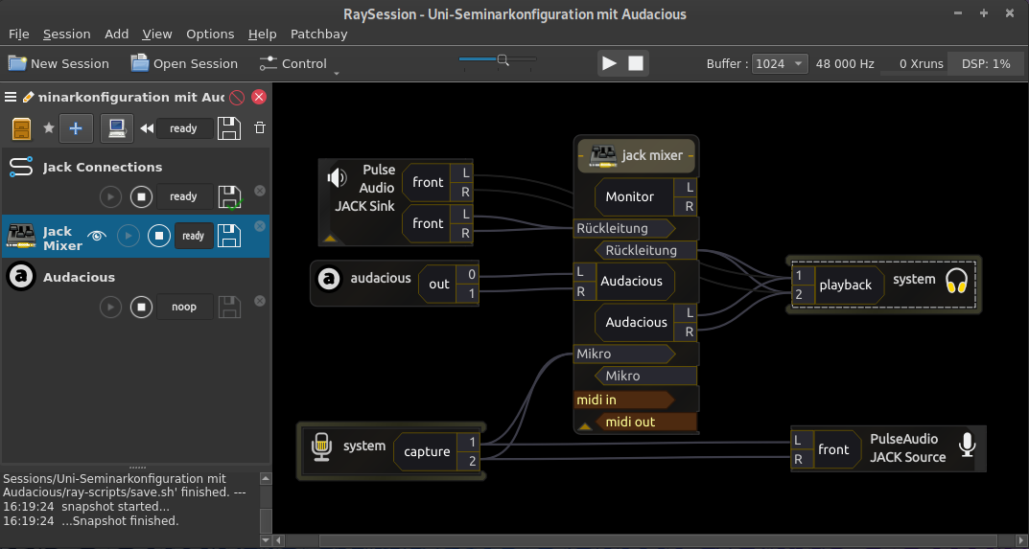Open the Buffer size dropdown
Image resolution: width=1029 pixels, height=549 pixels.
(x=780, y=63)
